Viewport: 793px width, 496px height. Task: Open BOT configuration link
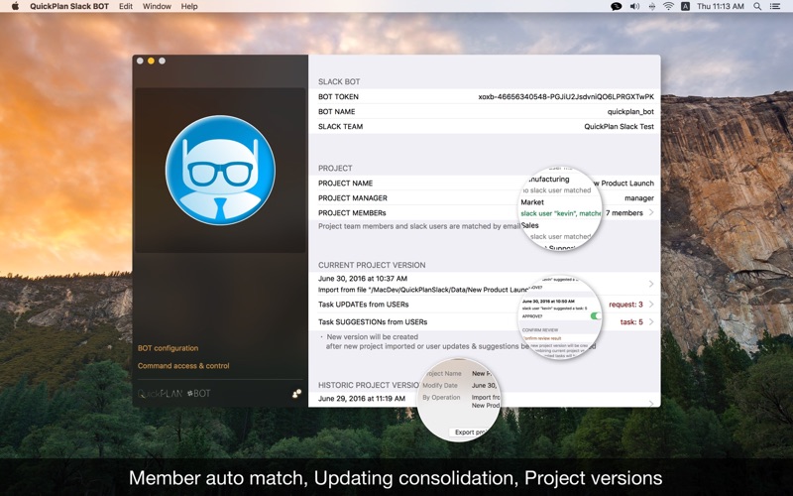(168, 348)
